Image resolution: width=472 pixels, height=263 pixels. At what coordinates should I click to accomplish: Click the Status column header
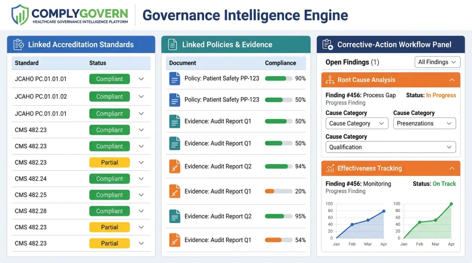[x=97, y=63]
